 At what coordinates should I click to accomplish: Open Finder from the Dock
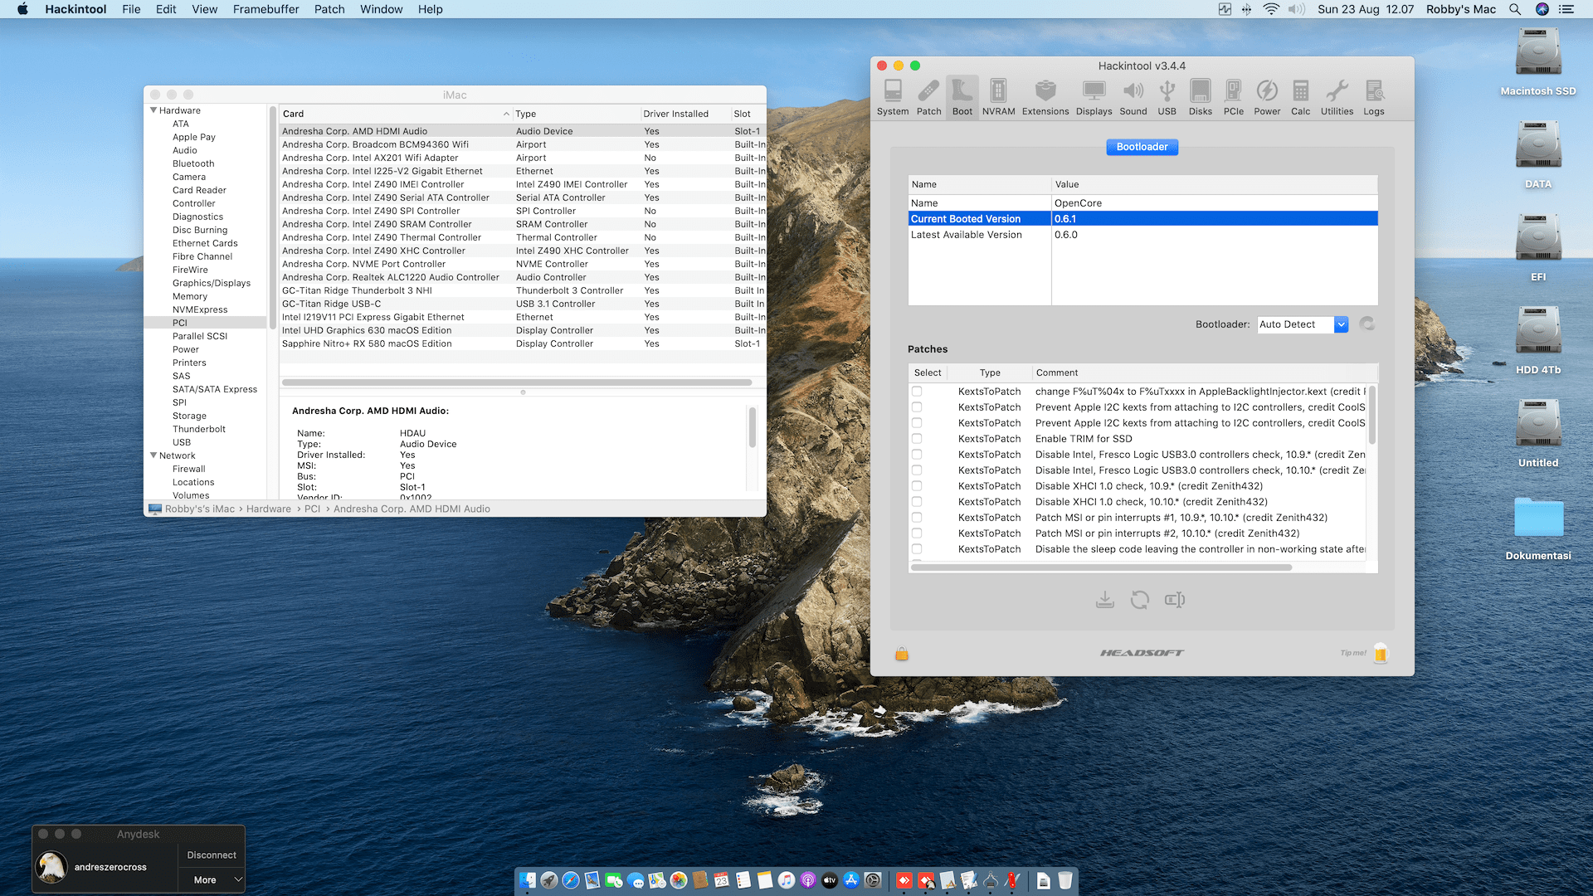[x=528, y=880]
